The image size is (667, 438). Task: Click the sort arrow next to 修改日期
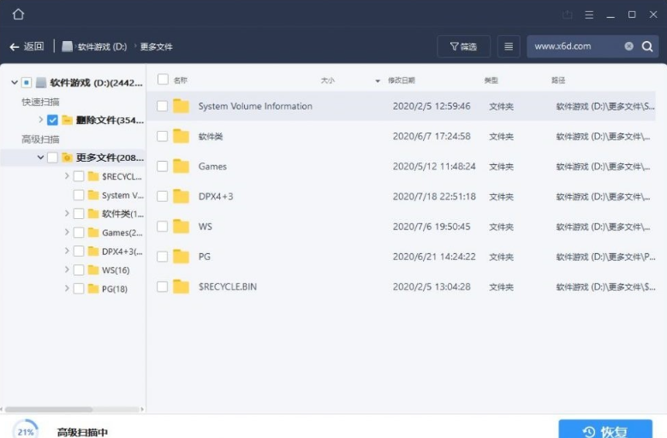[x=378, y=80]
